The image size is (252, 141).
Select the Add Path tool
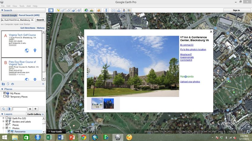[x=68, y=10]
